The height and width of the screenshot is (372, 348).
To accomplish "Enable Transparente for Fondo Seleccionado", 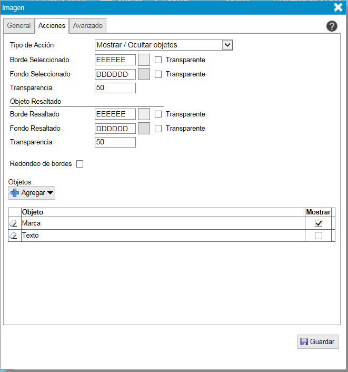I will click(158, 74).
